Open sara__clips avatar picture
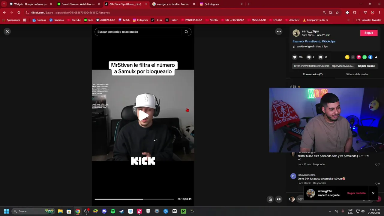This screenshot has height=216, width=384. (x=296, y=33)
